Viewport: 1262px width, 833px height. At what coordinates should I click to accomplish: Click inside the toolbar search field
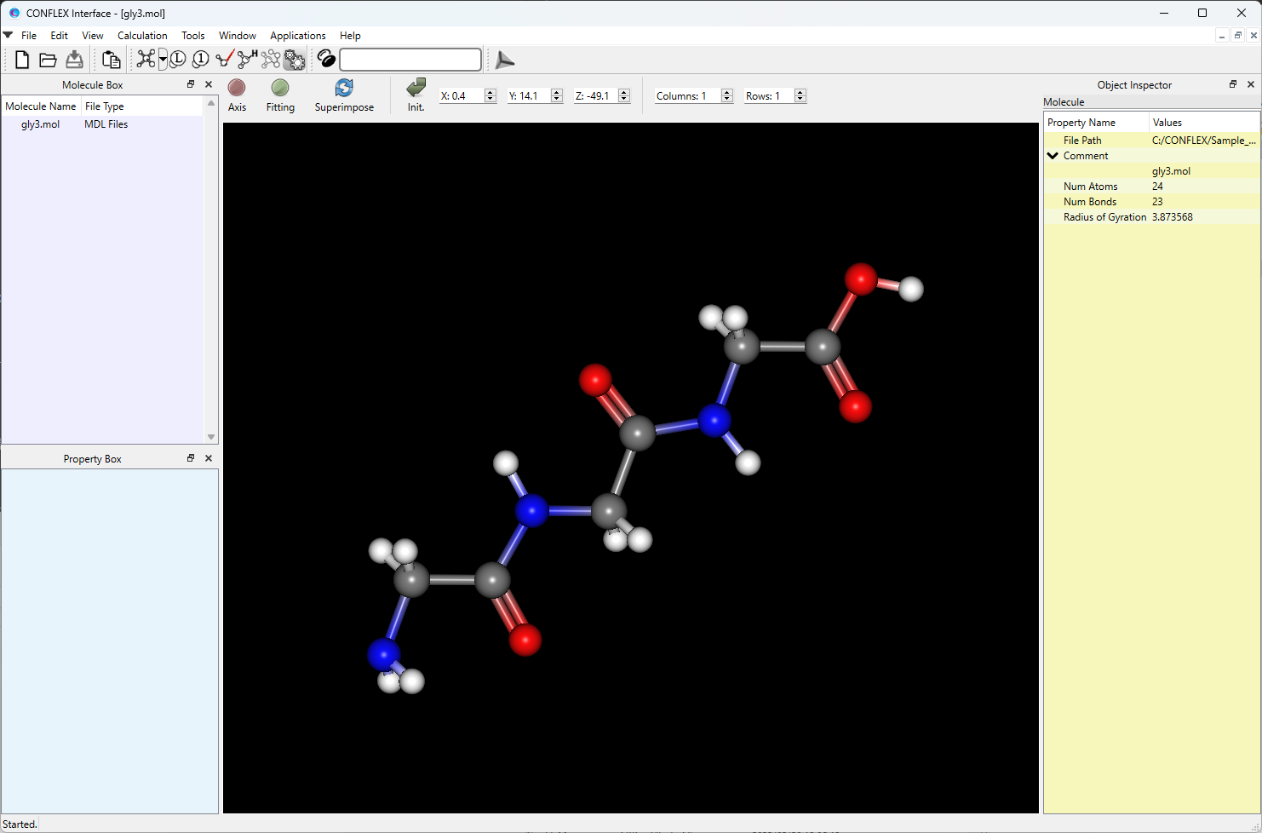[409, 59]
